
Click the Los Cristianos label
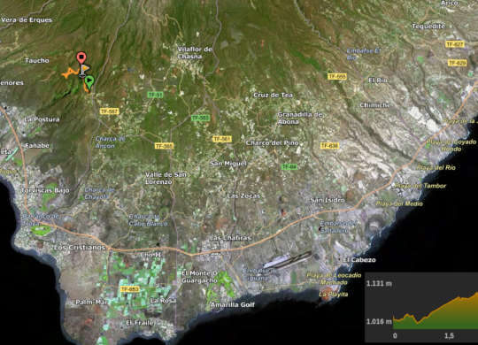pyautogui.click(x=80, y=248)
